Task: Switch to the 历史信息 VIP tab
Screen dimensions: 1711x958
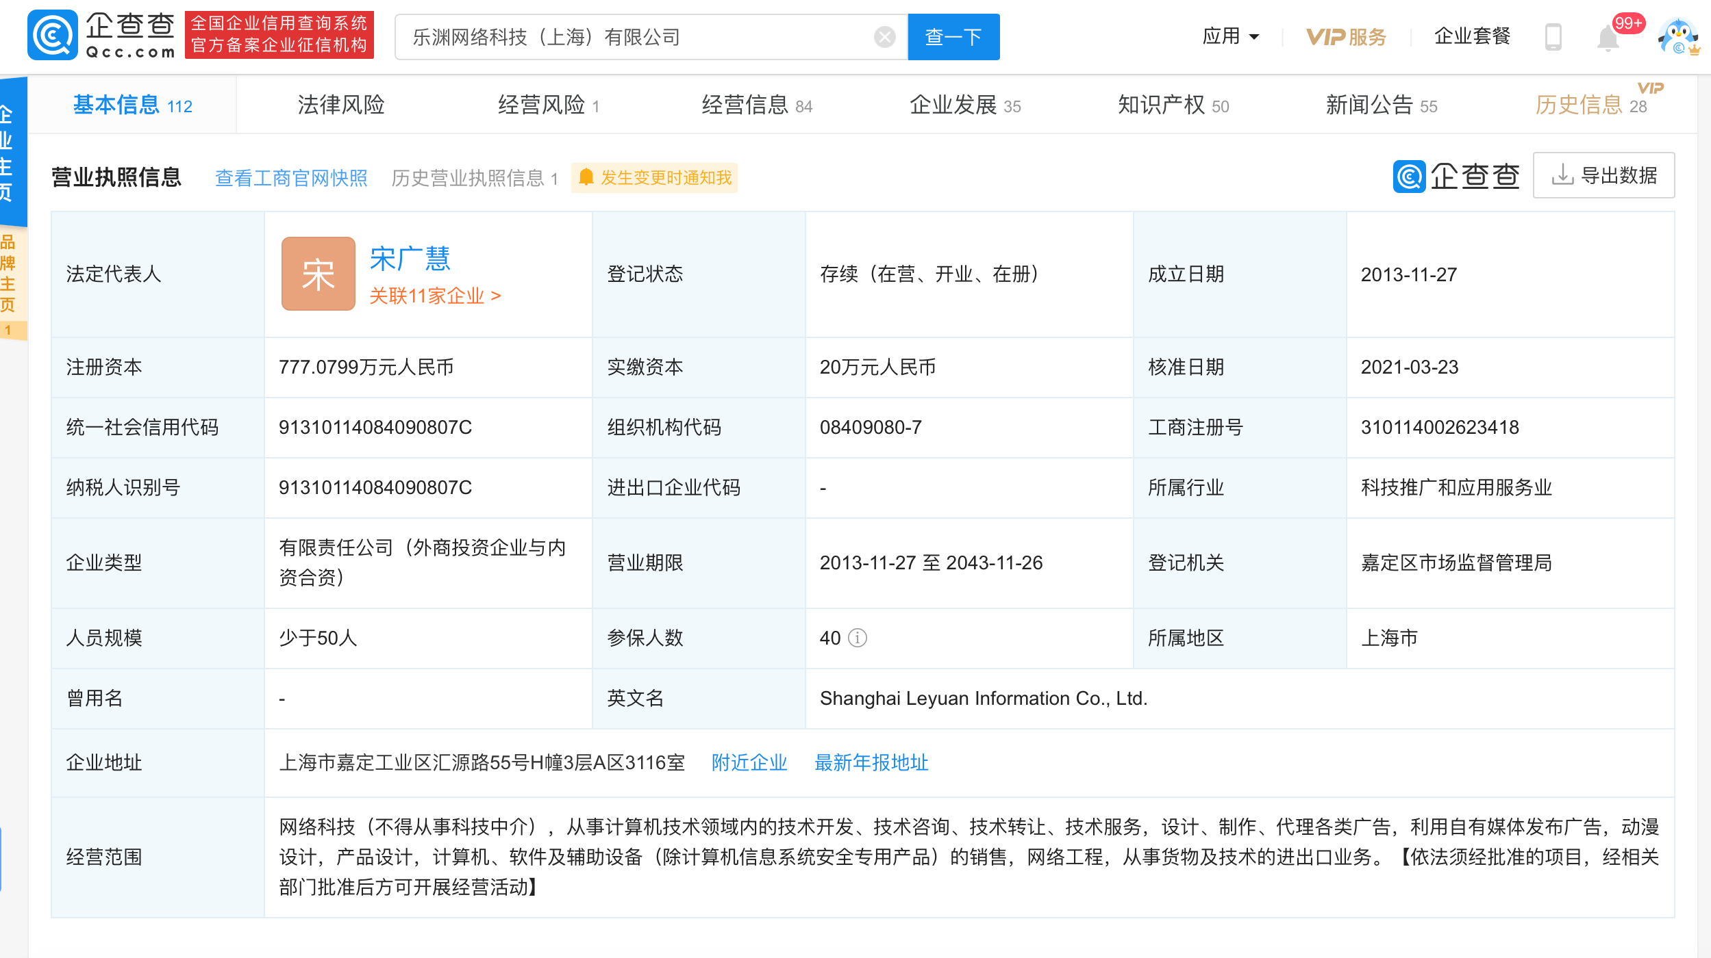Action: coord(1591,105)
